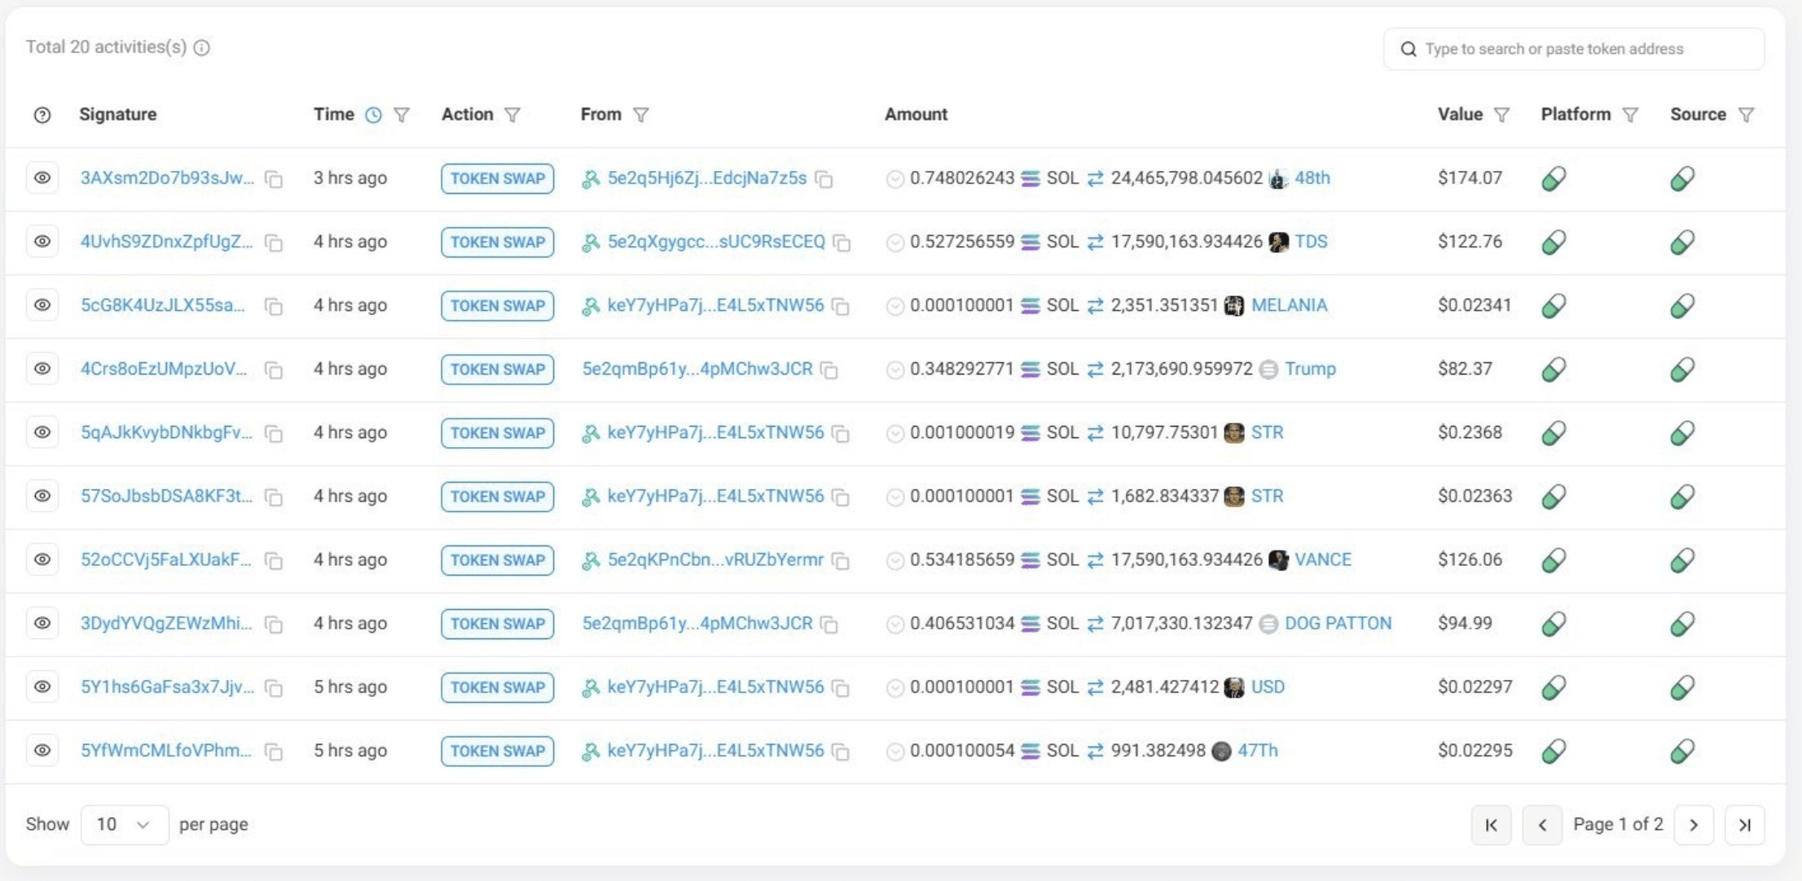Go to last page button

[x=1744, y=825]
